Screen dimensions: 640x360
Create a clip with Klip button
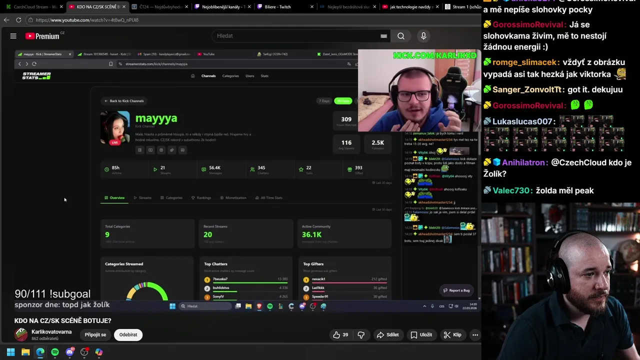452,335
